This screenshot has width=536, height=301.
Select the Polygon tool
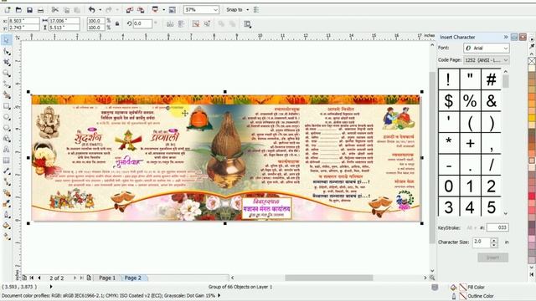click(x=7, y=128)
